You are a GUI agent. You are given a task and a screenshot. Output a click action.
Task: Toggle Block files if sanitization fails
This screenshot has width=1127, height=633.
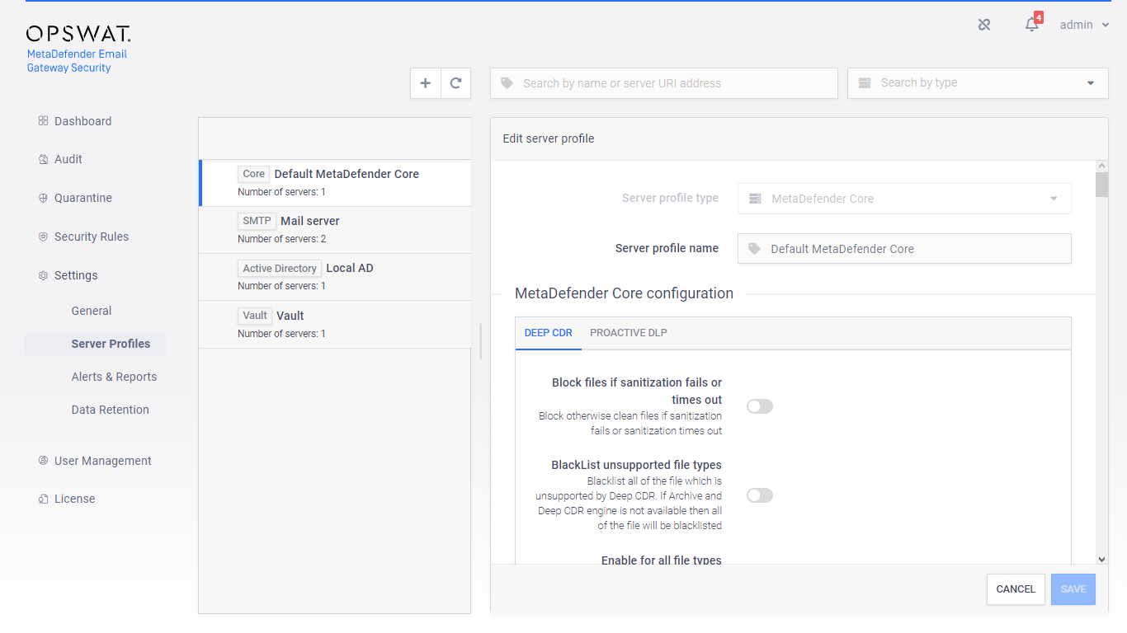[x=760, y=406]
